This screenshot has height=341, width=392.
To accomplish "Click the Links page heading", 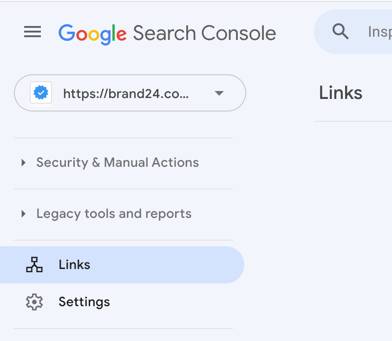I will click(340, 92).
